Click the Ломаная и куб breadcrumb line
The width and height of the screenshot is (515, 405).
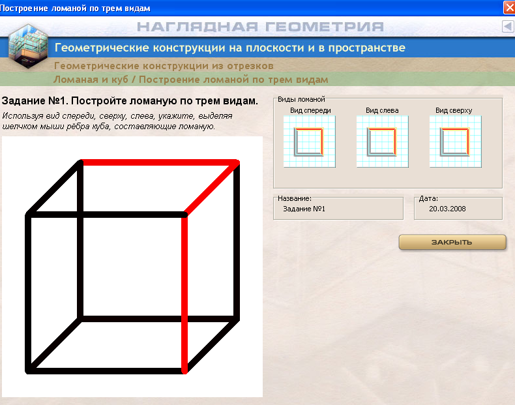190,80
